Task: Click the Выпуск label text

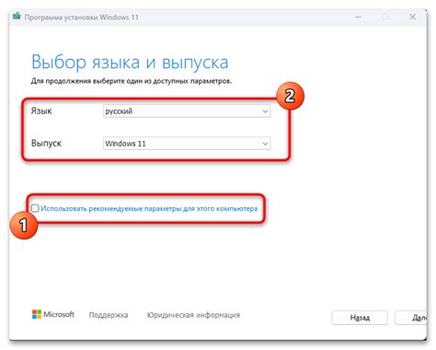Action: click(46, 143)
